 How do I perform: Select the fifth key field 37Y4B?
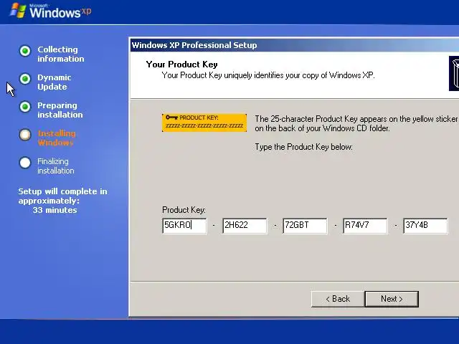pos(425,226)
